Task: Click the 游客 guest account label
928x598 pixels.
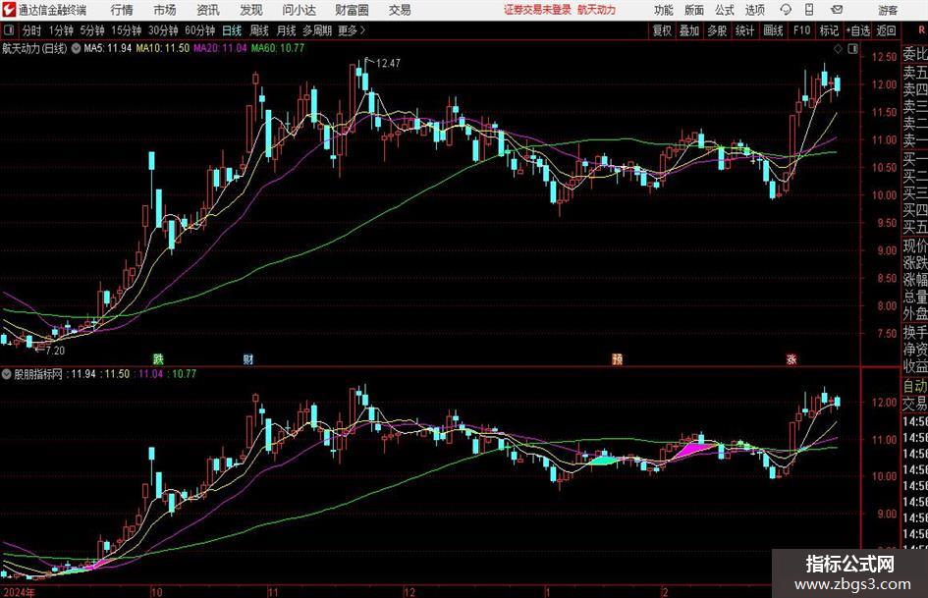Action: pos(888,10)
